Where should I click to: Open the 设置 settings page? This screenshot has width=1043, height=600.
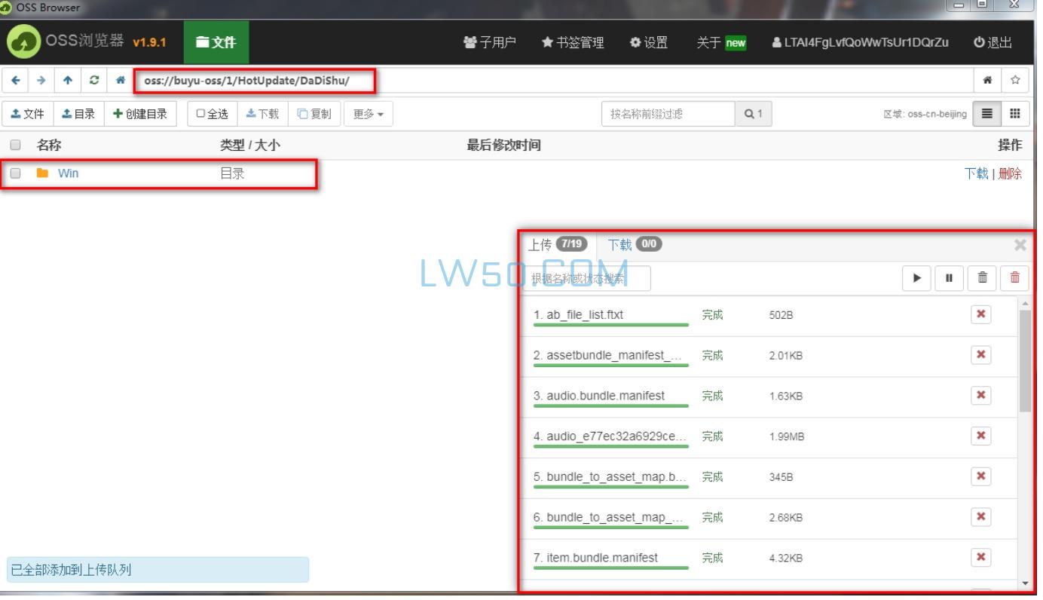coord(649,42)
